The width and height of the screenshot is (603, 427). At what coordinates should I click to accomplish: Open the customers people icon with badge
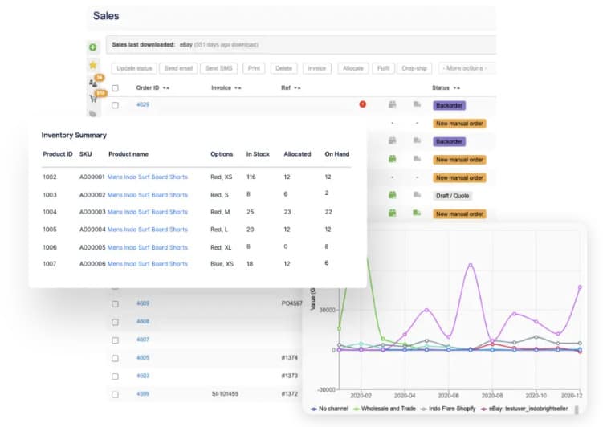tap(94, 82)
